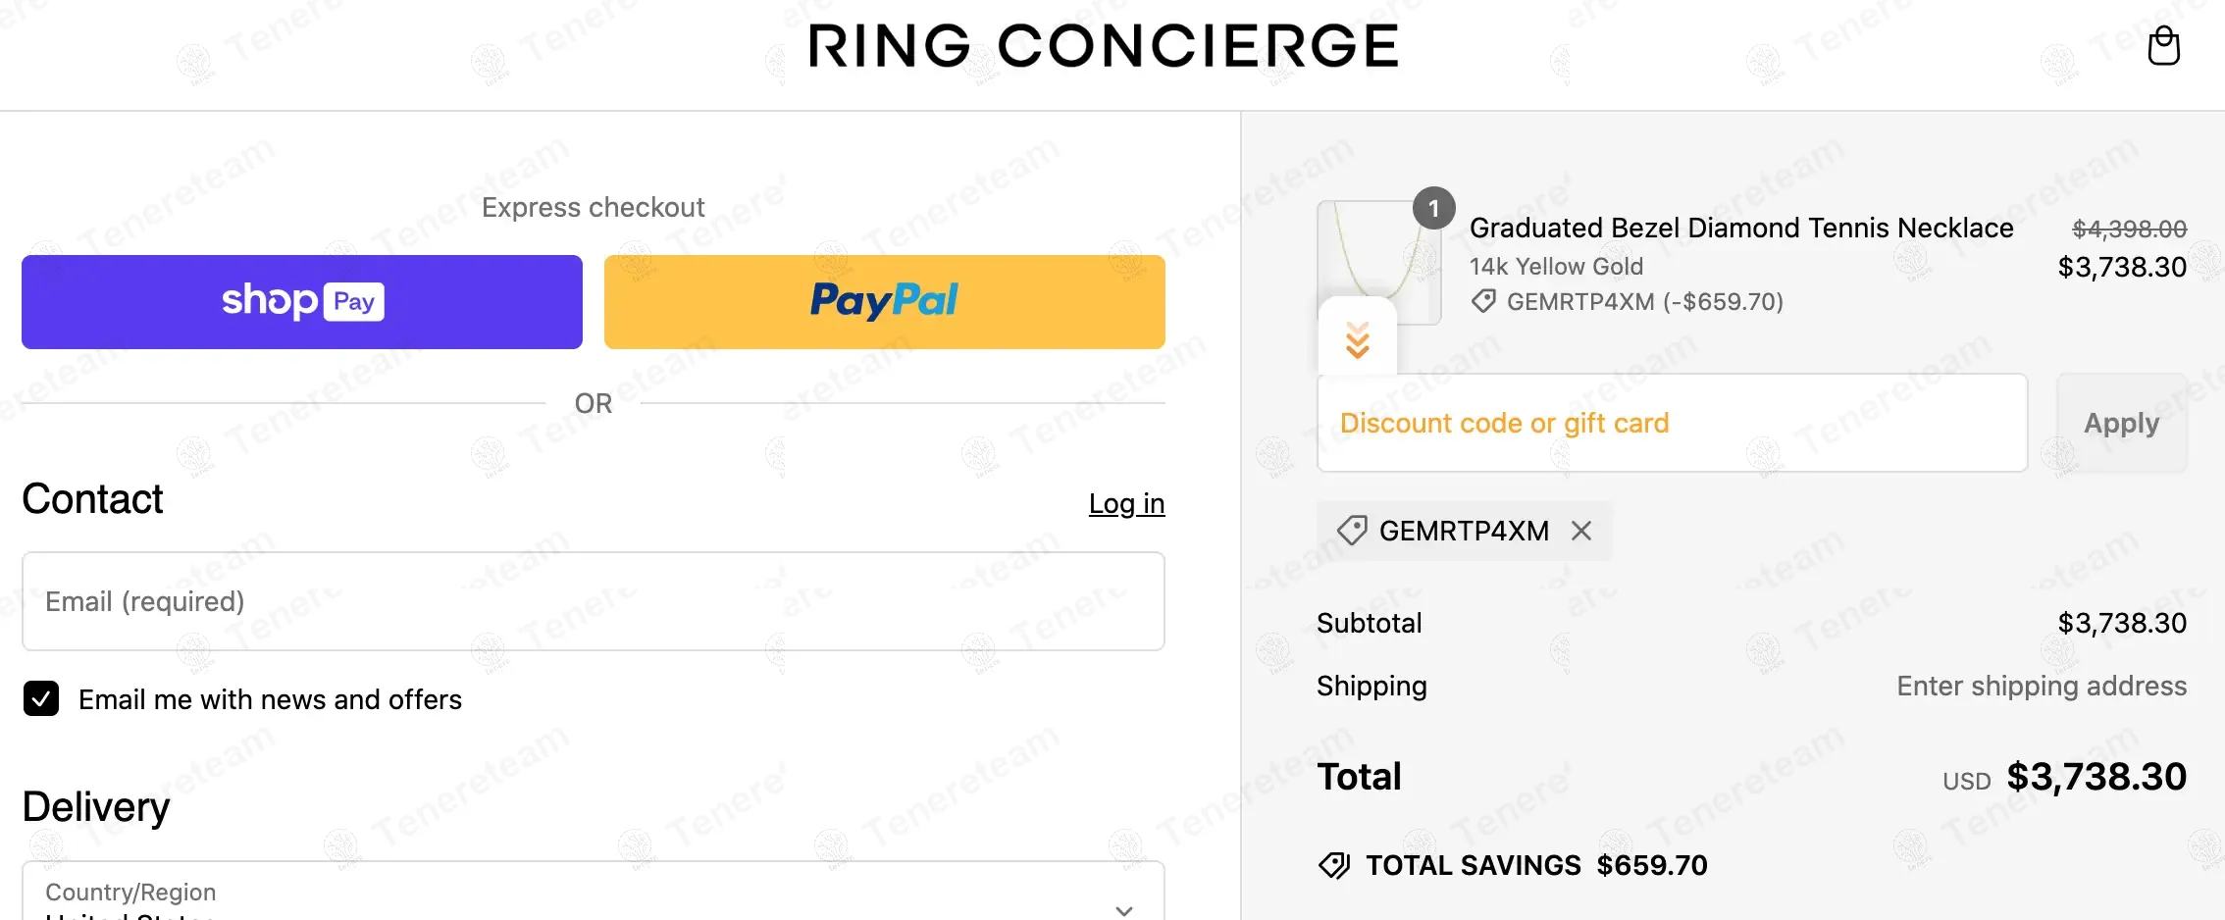
Task: Expand the Country/Region dropdown
Action: pyautogui.click(x=1124, y=908)
